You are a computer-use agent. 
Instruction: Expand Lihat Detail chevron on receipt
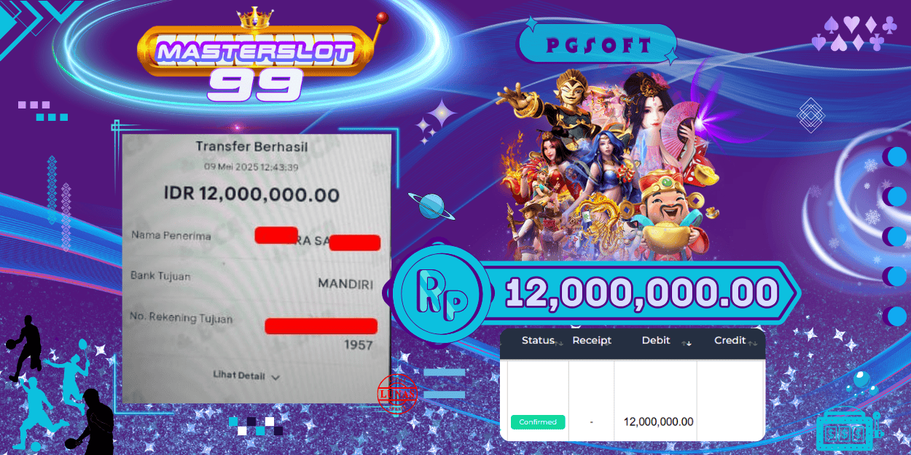pos(275,377)
